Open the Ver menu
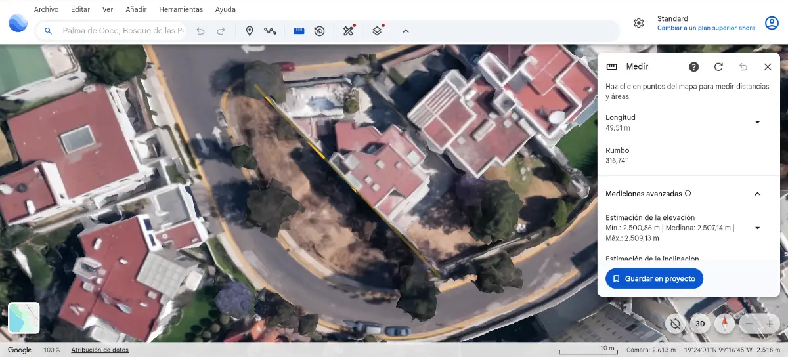Screen dimensions: 788x357 (108, 10)
